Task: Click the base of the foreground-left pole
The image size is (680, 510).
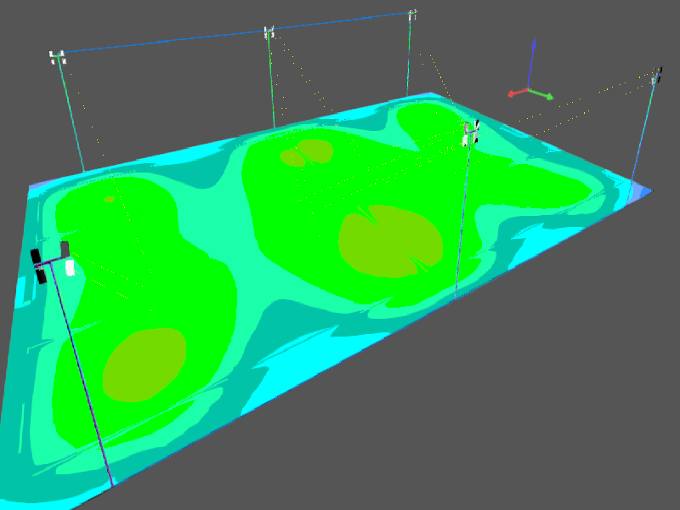Action: coord(112,483)
